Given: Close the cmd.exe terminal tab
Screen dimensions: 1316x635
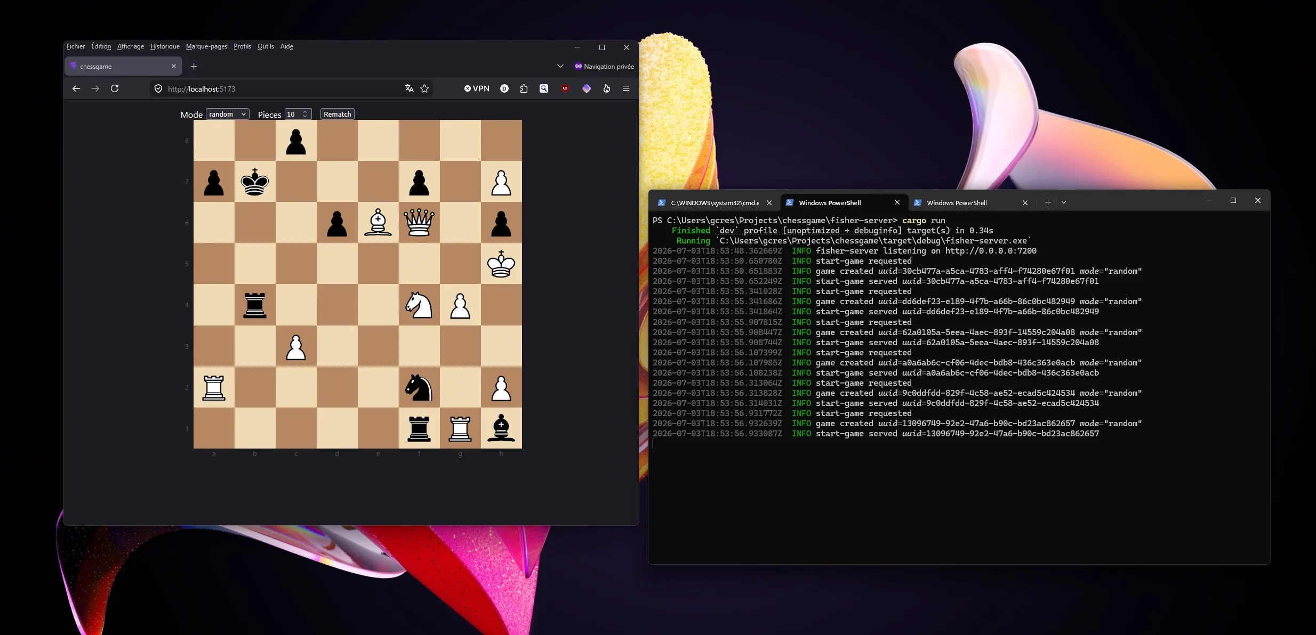Looking at the screenshot, I should pos(769,202).
